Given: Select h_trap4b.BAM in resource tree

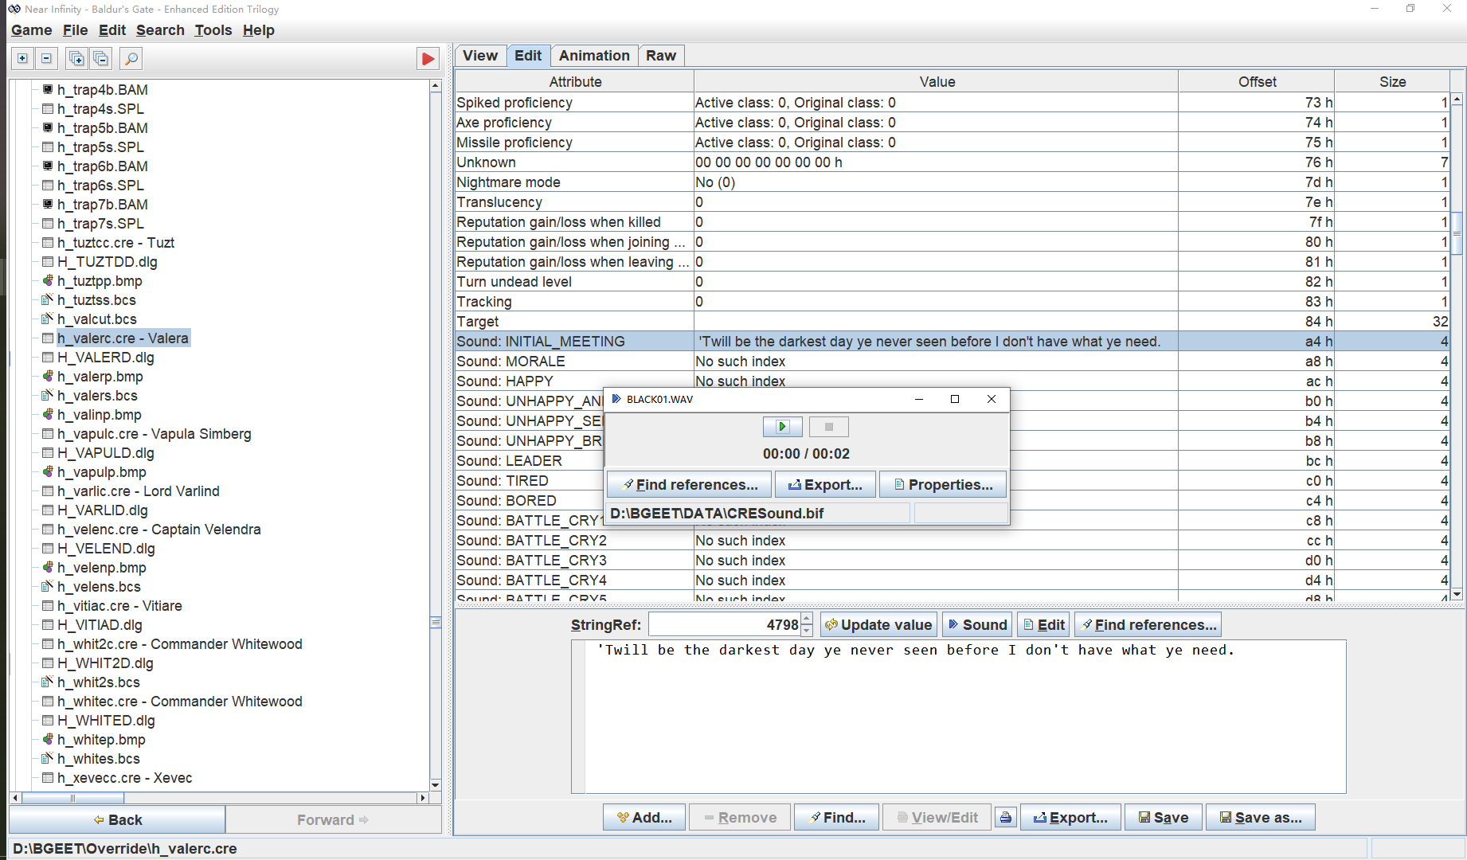Looking at the screenshot, I should tap(102, 90).
